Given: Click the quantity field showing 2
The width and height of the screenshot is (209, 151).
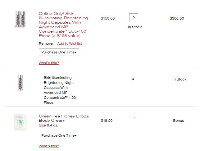Looking at the screenshot, I should (x=134, y=18).
